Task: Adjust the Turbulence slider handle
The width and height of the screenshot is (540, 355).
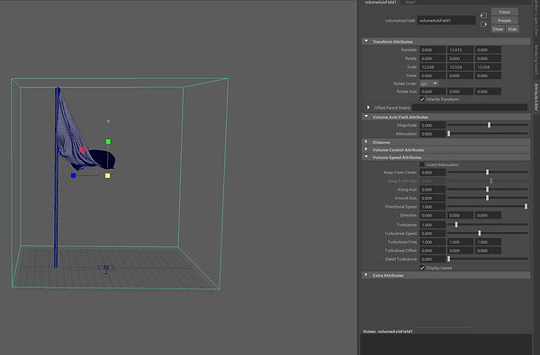Action: tap(456, 225)
